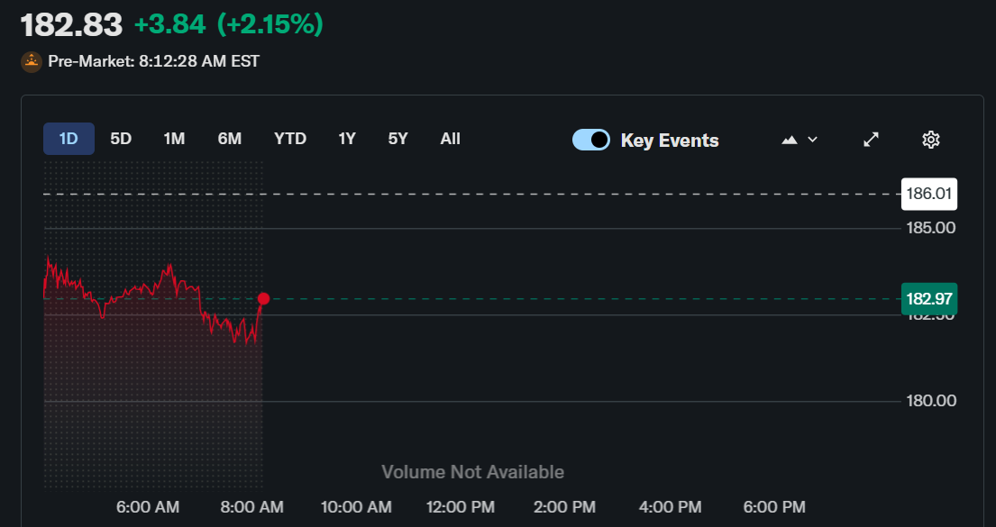This screenshot has width=996, height=527.
Task: Expand the chart to fullscreen
Action: click(871, 140)
